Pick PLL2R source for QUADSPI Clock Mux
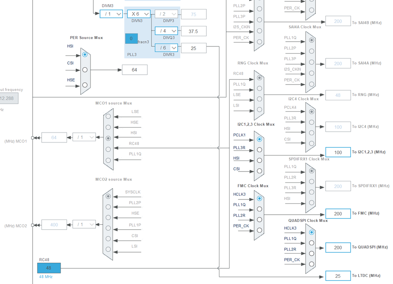Image resolution: width=393 pixels, height=284 pixels. pyautogui.click(x=311, y=253)
